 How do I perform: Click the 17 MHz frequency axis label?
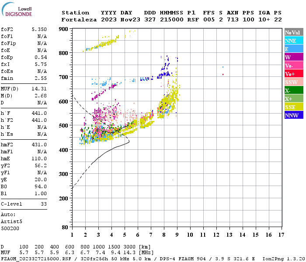point(281,235)
